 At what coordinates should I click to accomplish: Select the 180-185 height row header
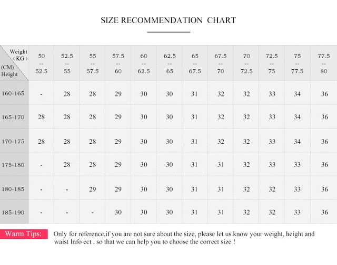(x=13, y=189)
